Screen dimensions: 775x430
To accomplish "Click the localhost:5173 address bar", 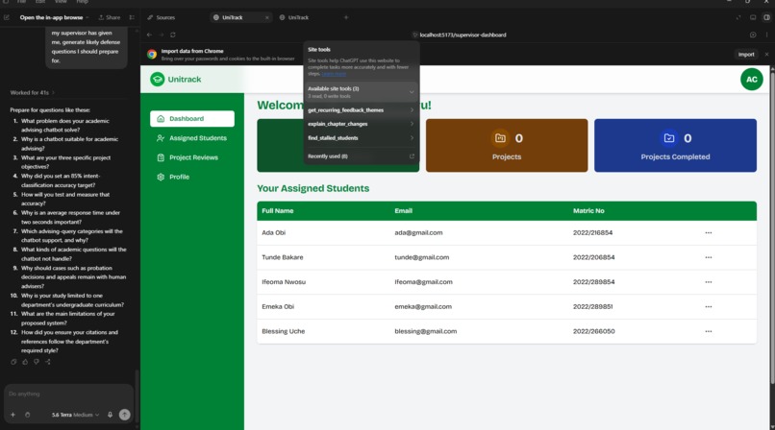I will pyautogui.click(x=462, y=35).
